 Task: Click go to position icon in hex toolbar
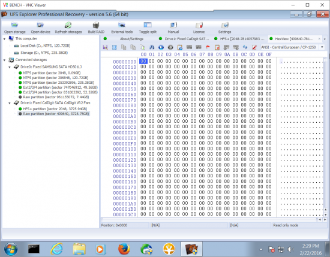(x=180, y=47)
